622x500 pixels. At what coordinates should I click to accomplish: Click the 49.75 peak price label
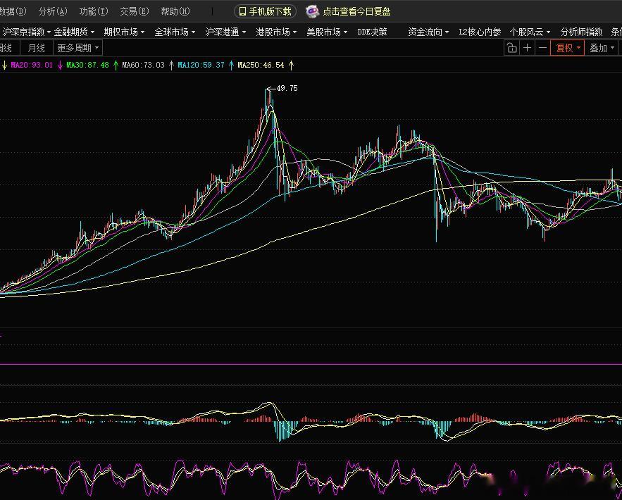click(287, 88)
